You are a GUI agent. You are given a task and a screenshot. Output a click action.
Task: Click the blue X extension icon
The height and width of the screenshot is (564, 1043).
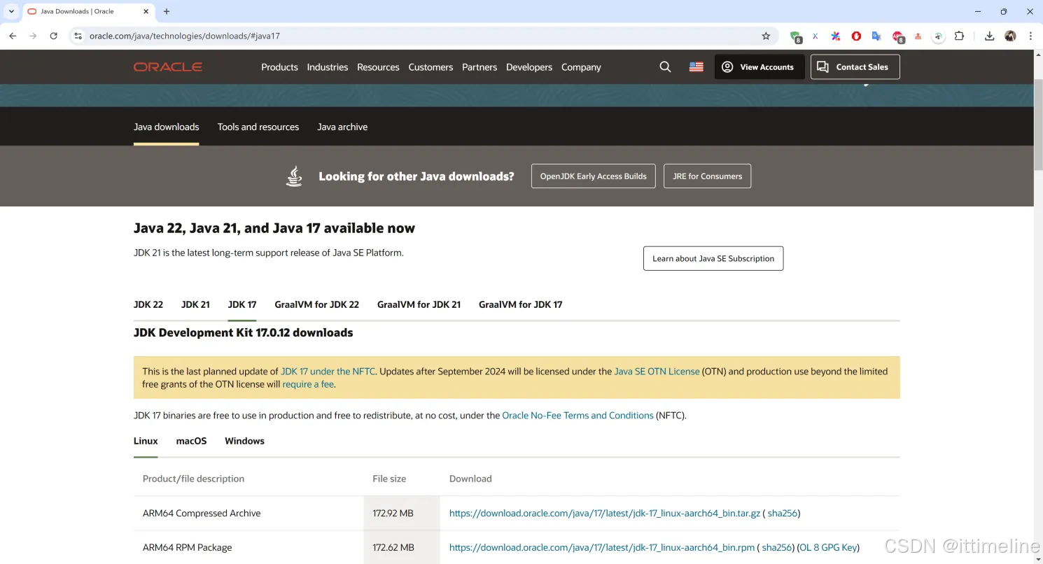click(815, 36)
